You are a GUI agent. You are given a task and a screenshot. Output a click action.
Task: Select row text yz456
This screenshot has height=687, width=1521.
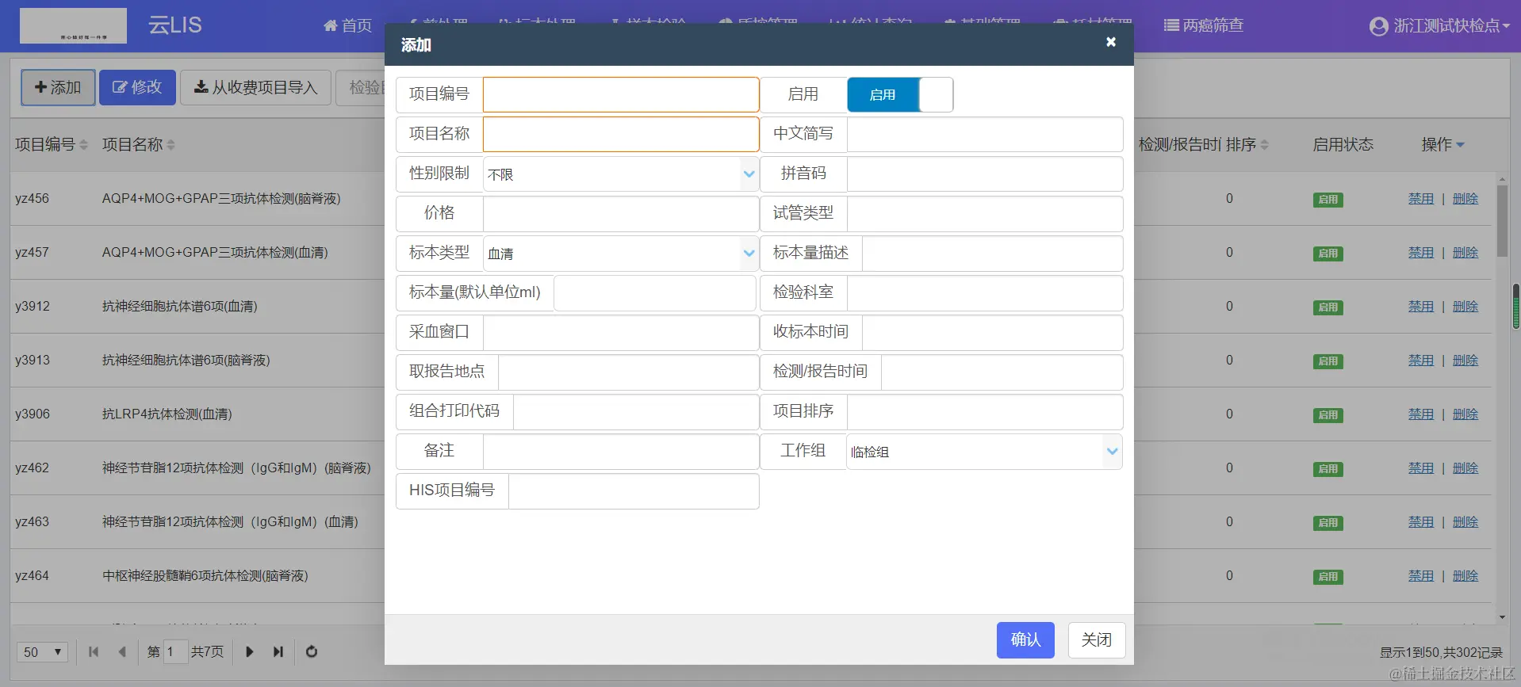coord(33,199)
